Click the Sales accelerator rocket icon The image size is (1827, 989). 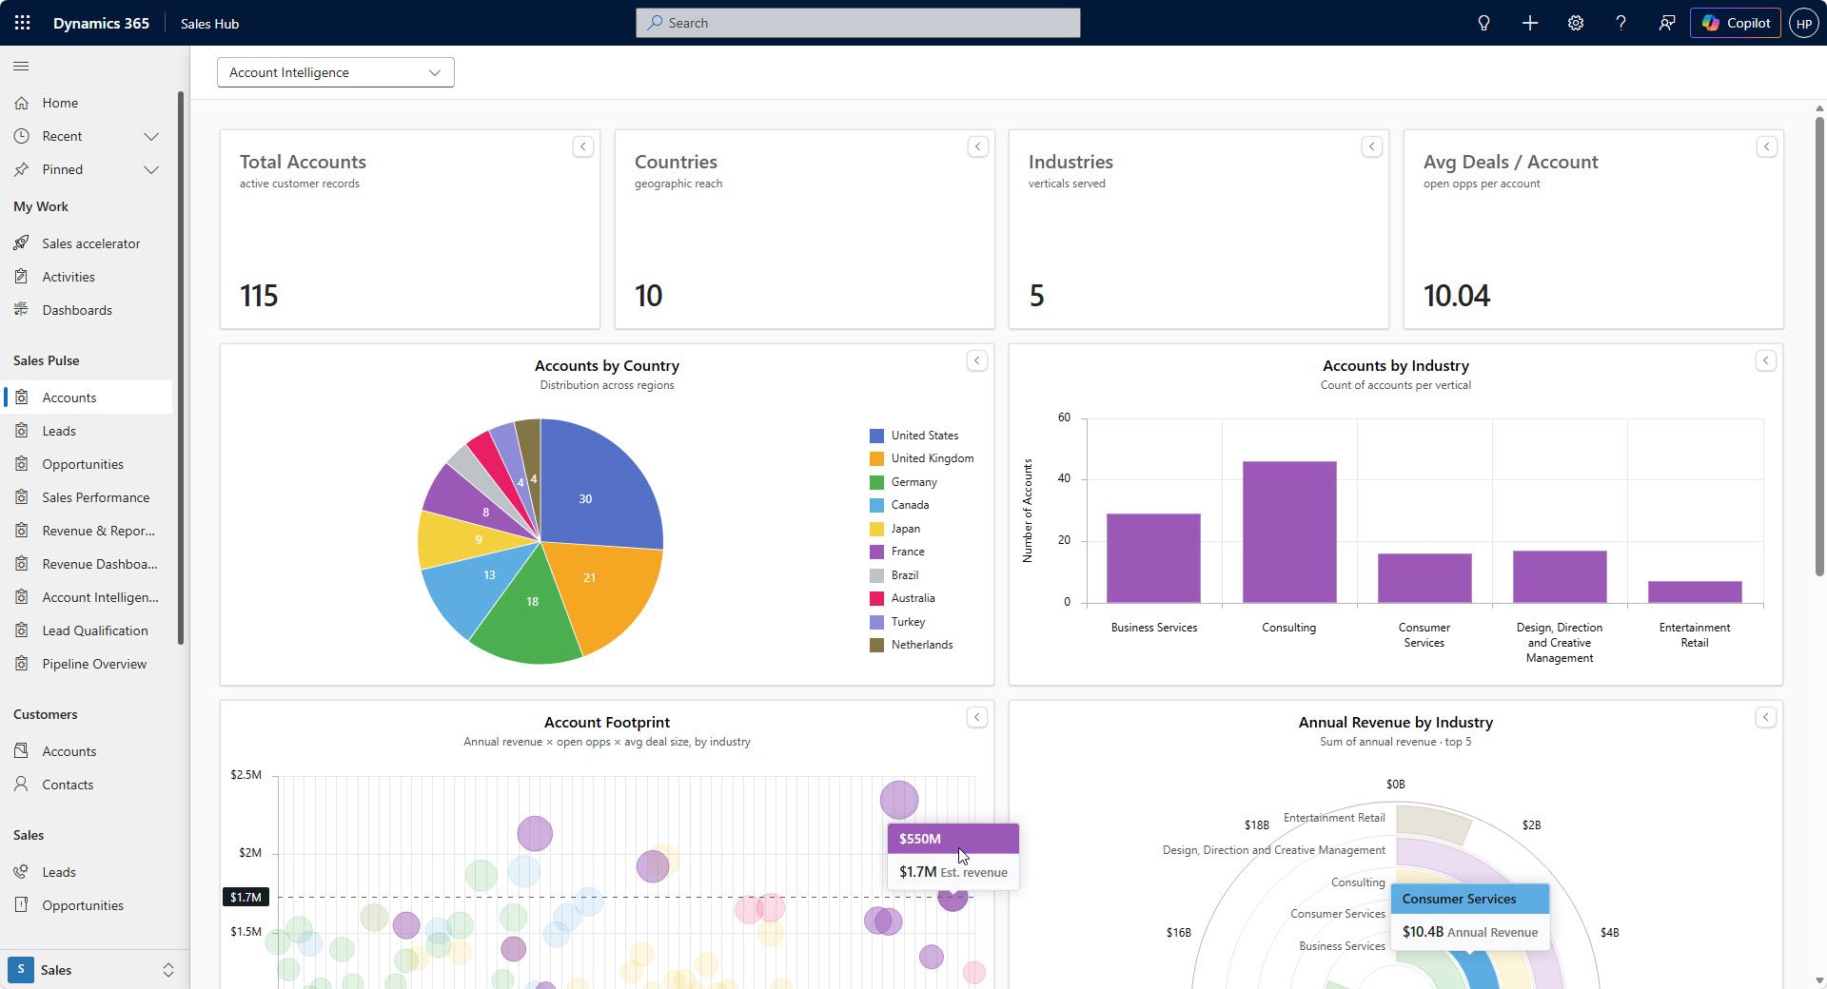point(22,243)
